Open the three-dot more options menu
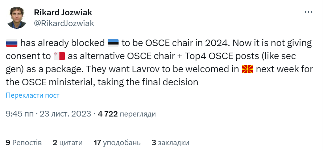This screenshot has height=151, width=323. pyautogui.click(x=308, y=12)
